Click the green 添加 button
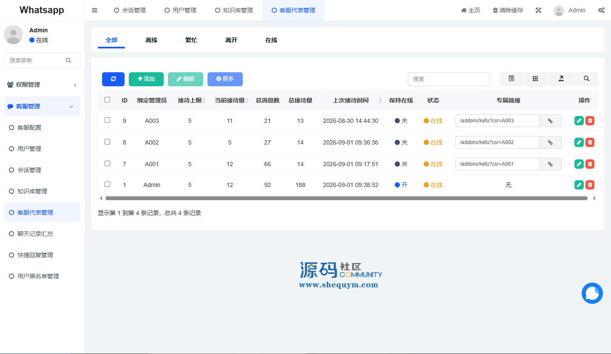611x354 pixels. click(146, 79)
